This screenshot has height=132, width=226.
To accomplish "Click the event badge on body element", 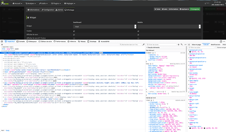I will point(101,53).
